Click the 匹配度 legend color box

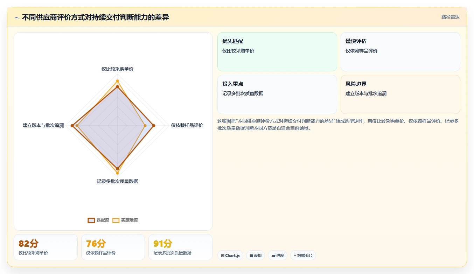click(x=91, y=220)
